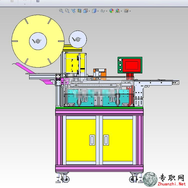This screenshot has width=188, height=188.
Task: Click the Zoom to Fit magnifier icon
Action: click(x=61, y=11)
